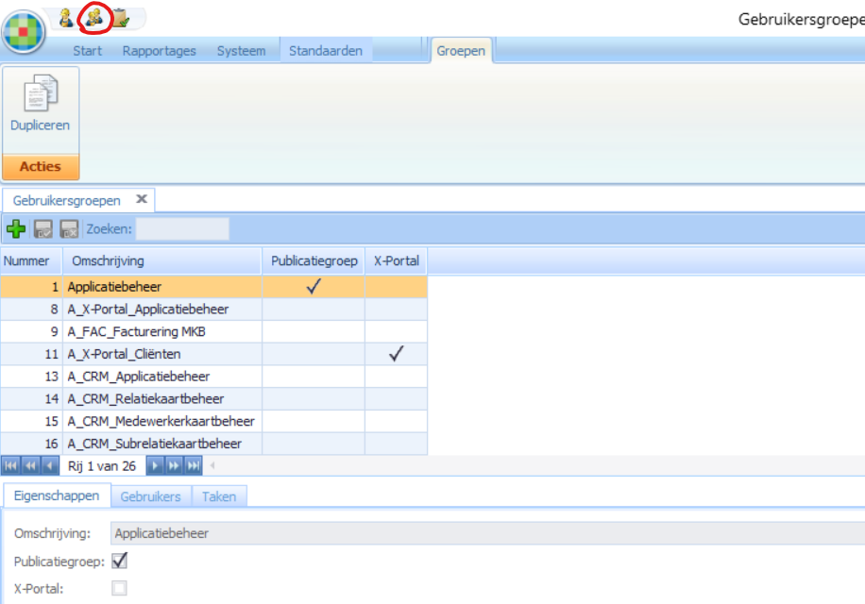This screenshot has width=865, height=604.
Task: Open the round application menu orb
Action: tap(24, 31)
